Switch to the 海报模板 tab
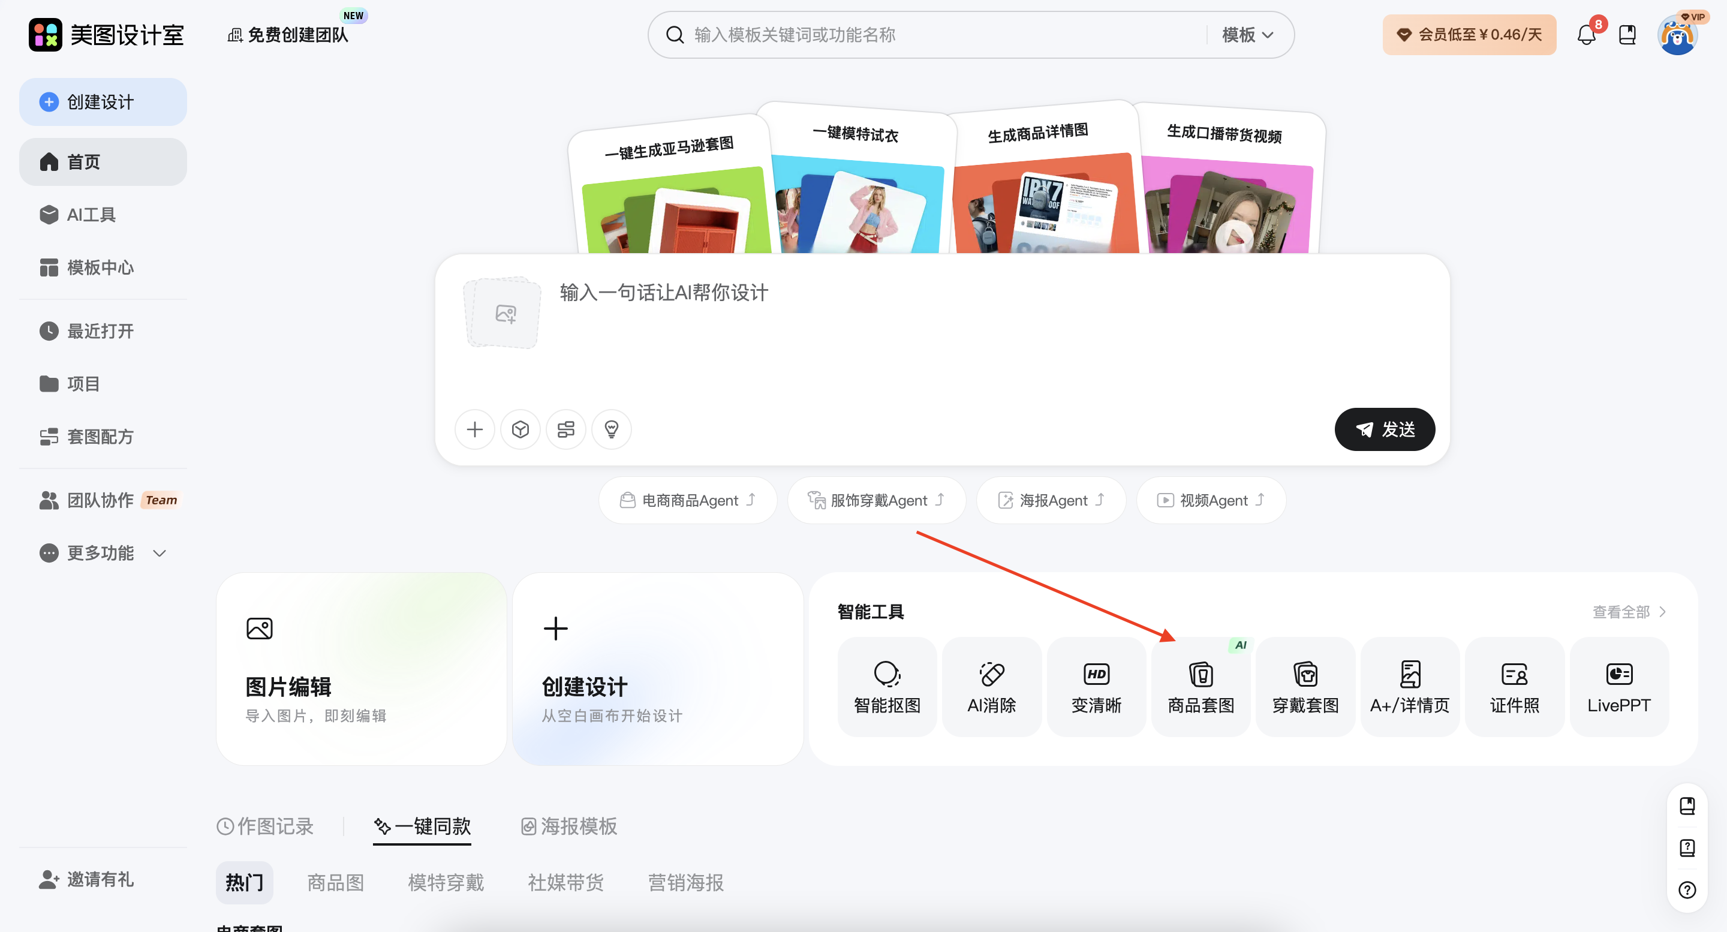This screenshot has width=1727, height=932. (x=568, y=826)
